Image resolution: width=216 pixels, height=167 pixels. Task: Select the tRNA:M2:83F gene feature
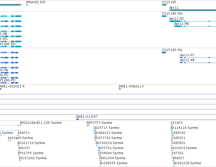coord(36,2)
